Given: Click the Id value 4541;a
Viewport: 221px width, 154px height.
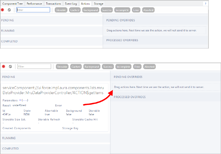Looking at the screenshot, I should click(x=6, y=114).
